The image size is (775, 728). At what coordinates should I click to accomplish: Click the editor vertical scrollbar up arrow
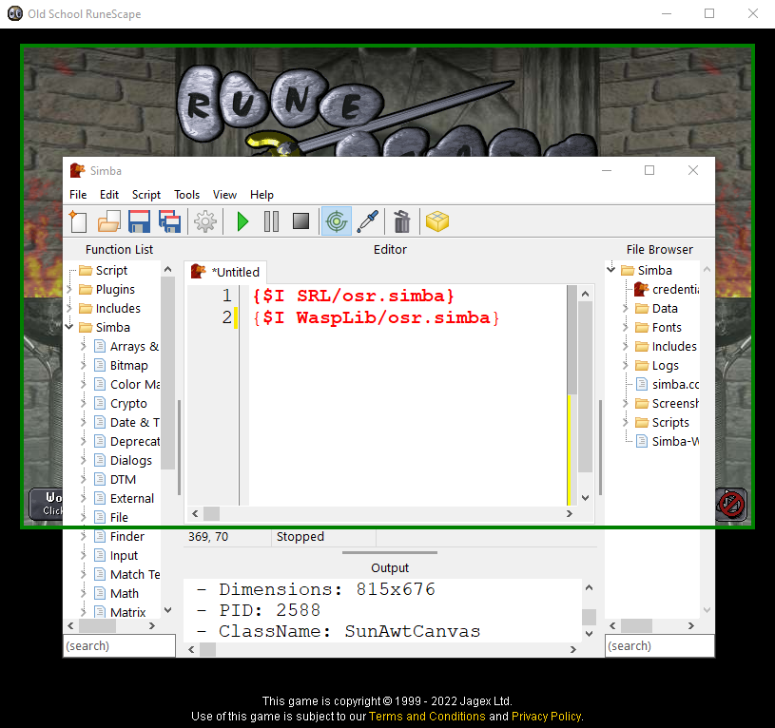[x=585, y=294]
